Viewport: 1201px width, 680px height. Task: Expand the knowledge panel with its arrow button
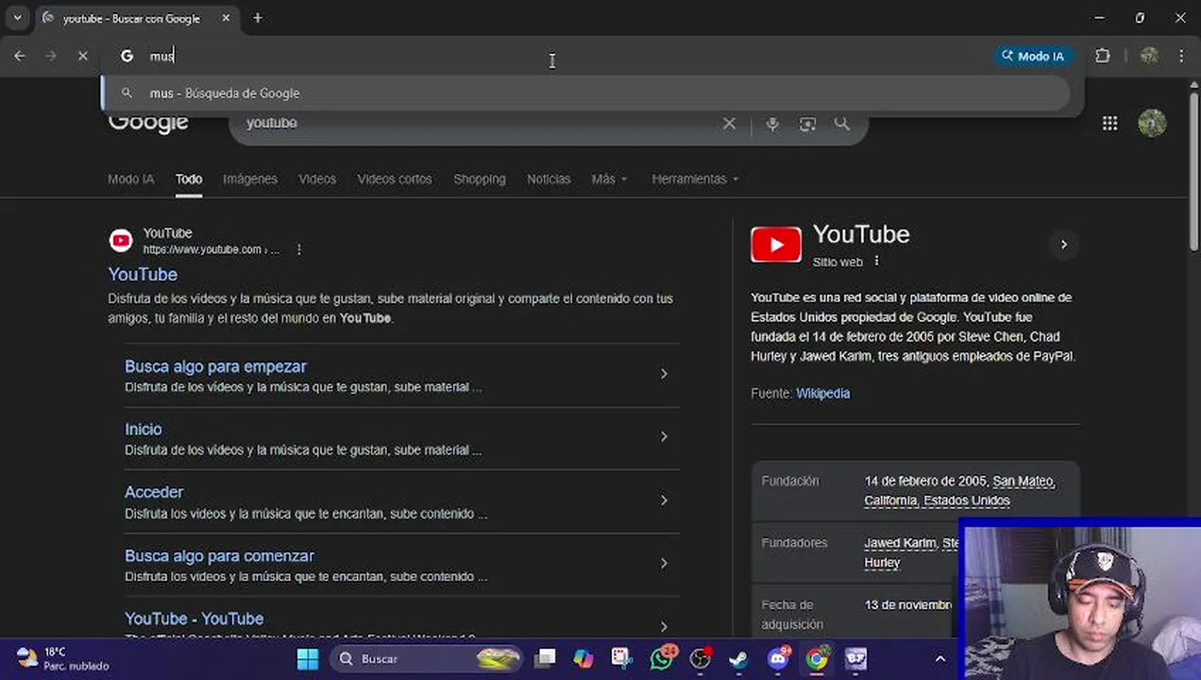[x=1063, y=245]
